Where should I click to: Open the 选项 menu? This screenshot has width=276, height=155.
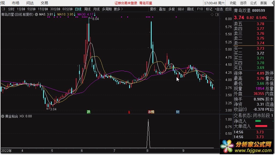point(243,3)
